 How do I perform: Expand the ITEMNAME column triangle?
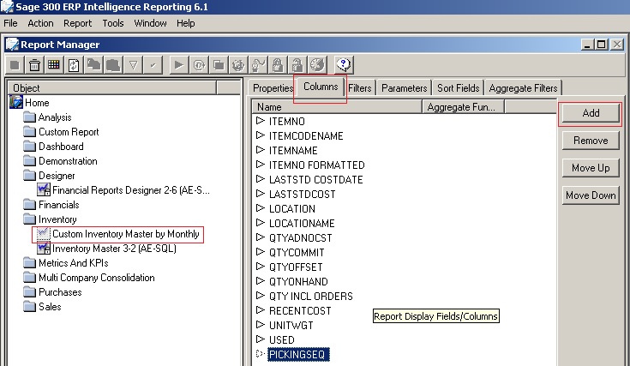click(x=261, y=150)
